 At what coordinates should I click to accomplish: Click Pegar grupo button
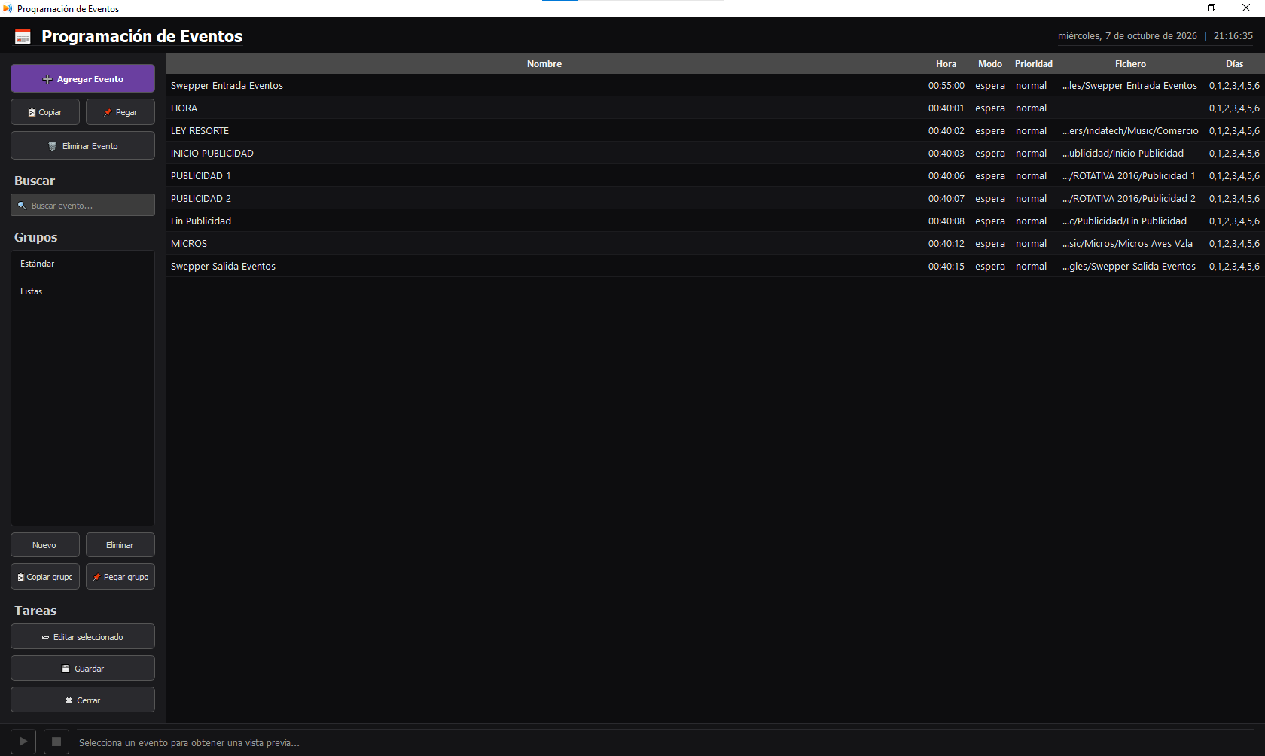[120, 577]
